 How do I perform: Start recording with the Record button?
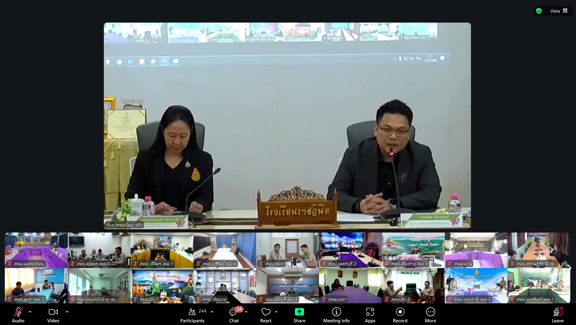400,315
